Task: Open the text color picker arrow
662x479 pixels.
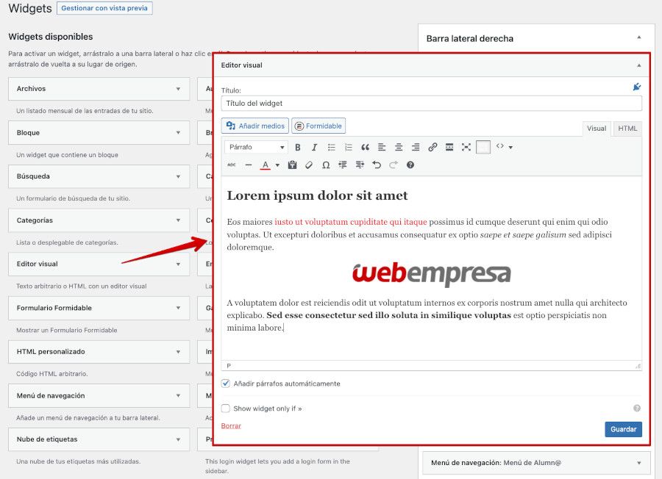Action: [277, 165]
